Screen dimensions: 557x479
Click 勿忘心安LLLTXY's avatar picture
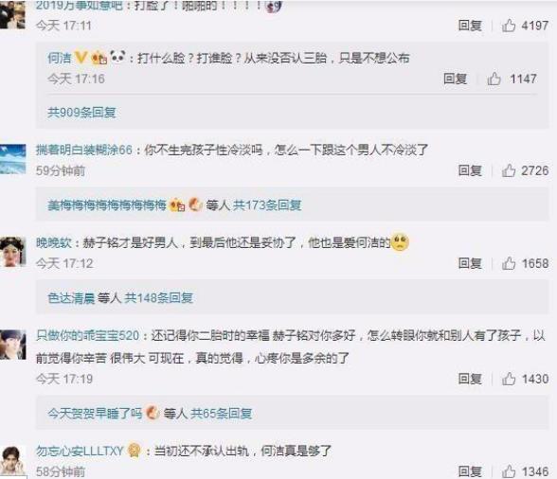pyautogui.click(x=13, y=461)
